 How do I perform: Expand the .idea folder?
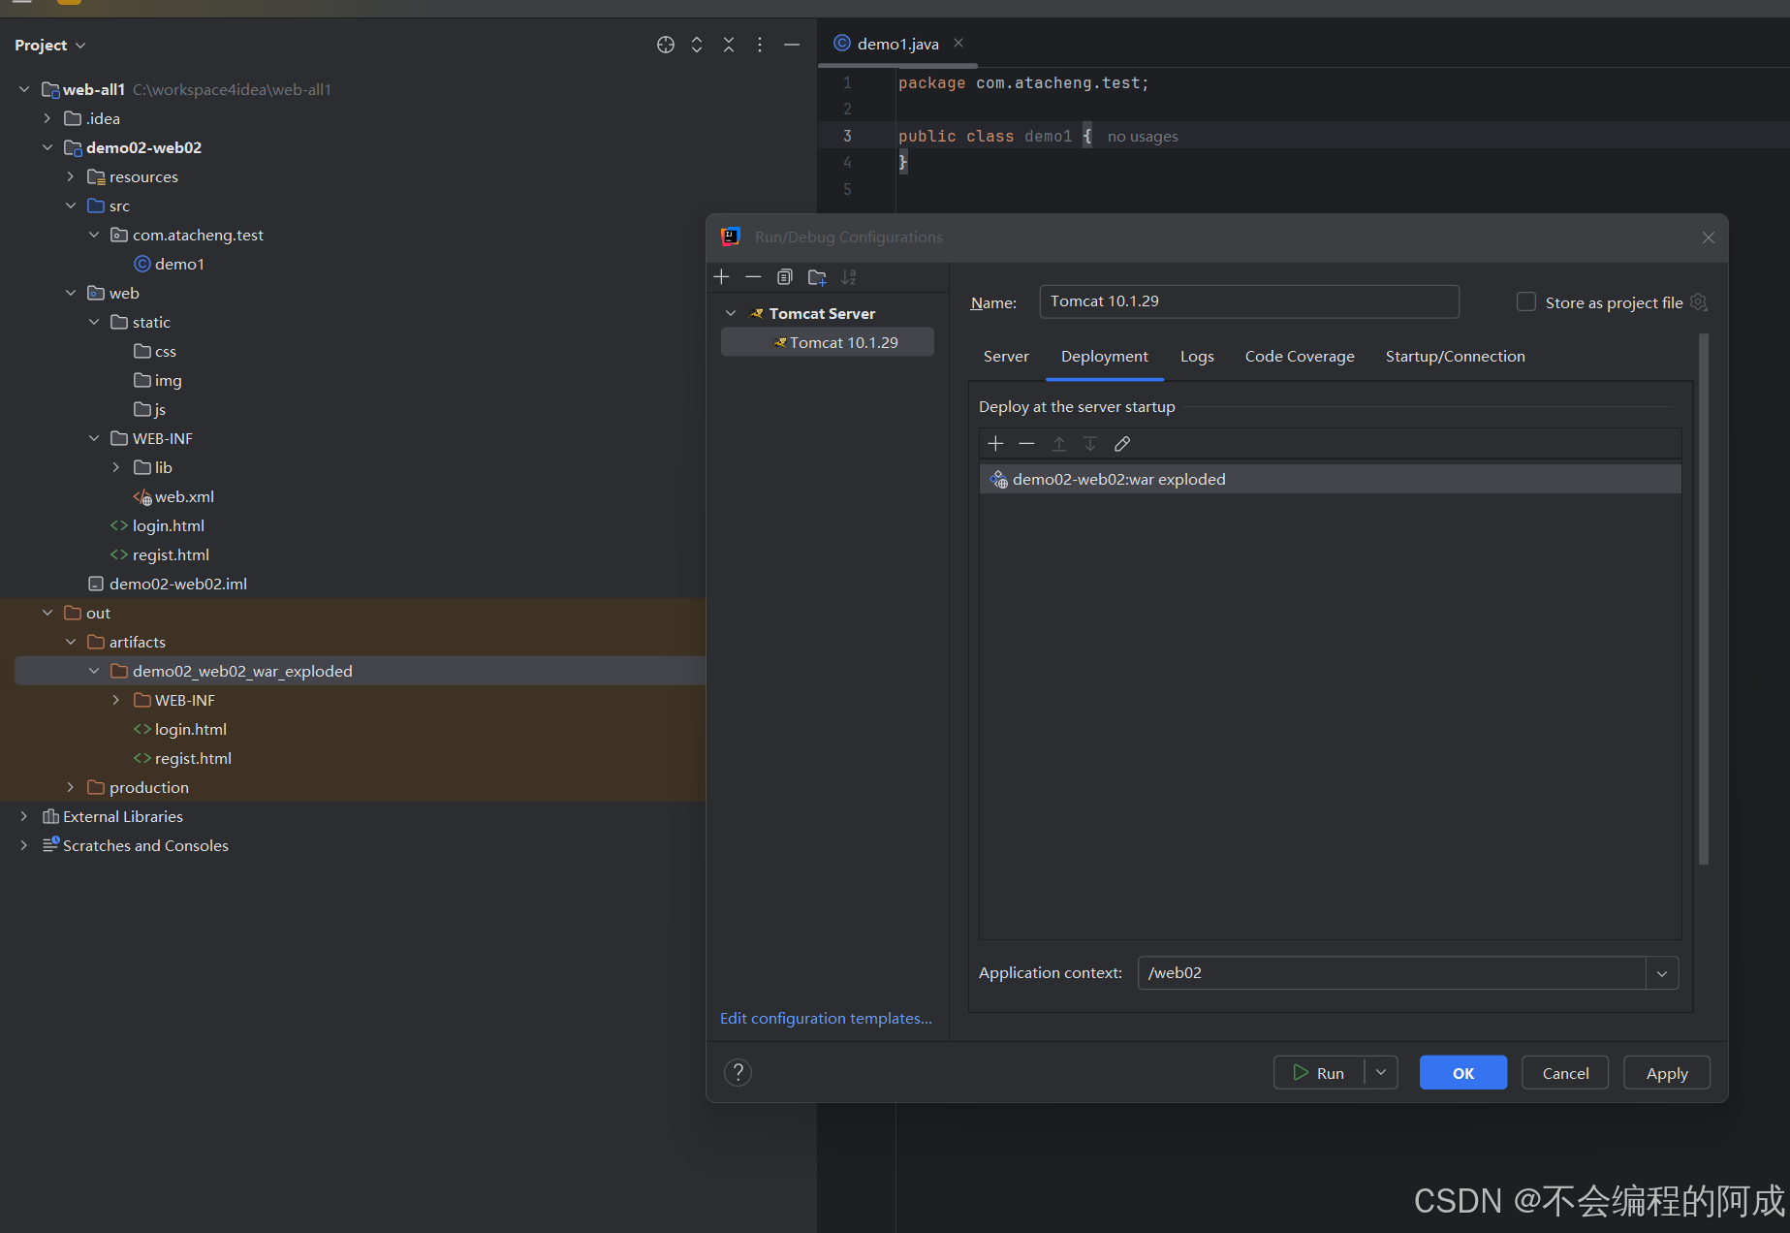click(x=47, y=118)
